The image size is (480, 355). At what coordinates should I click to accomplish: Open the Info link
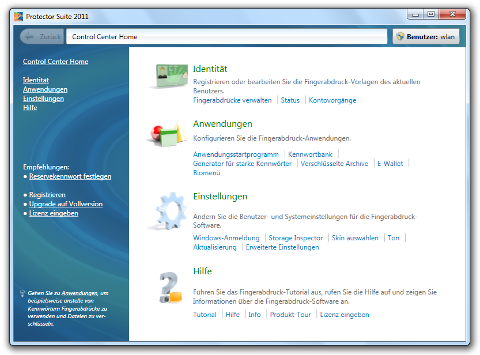coord(255,315)
